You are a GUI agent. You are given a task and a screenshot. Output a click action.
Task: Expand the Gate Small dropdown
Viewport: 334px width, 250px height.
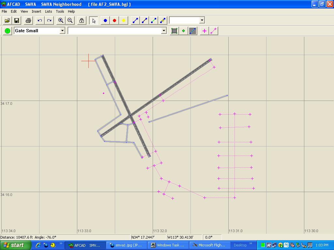pos(62,31)
